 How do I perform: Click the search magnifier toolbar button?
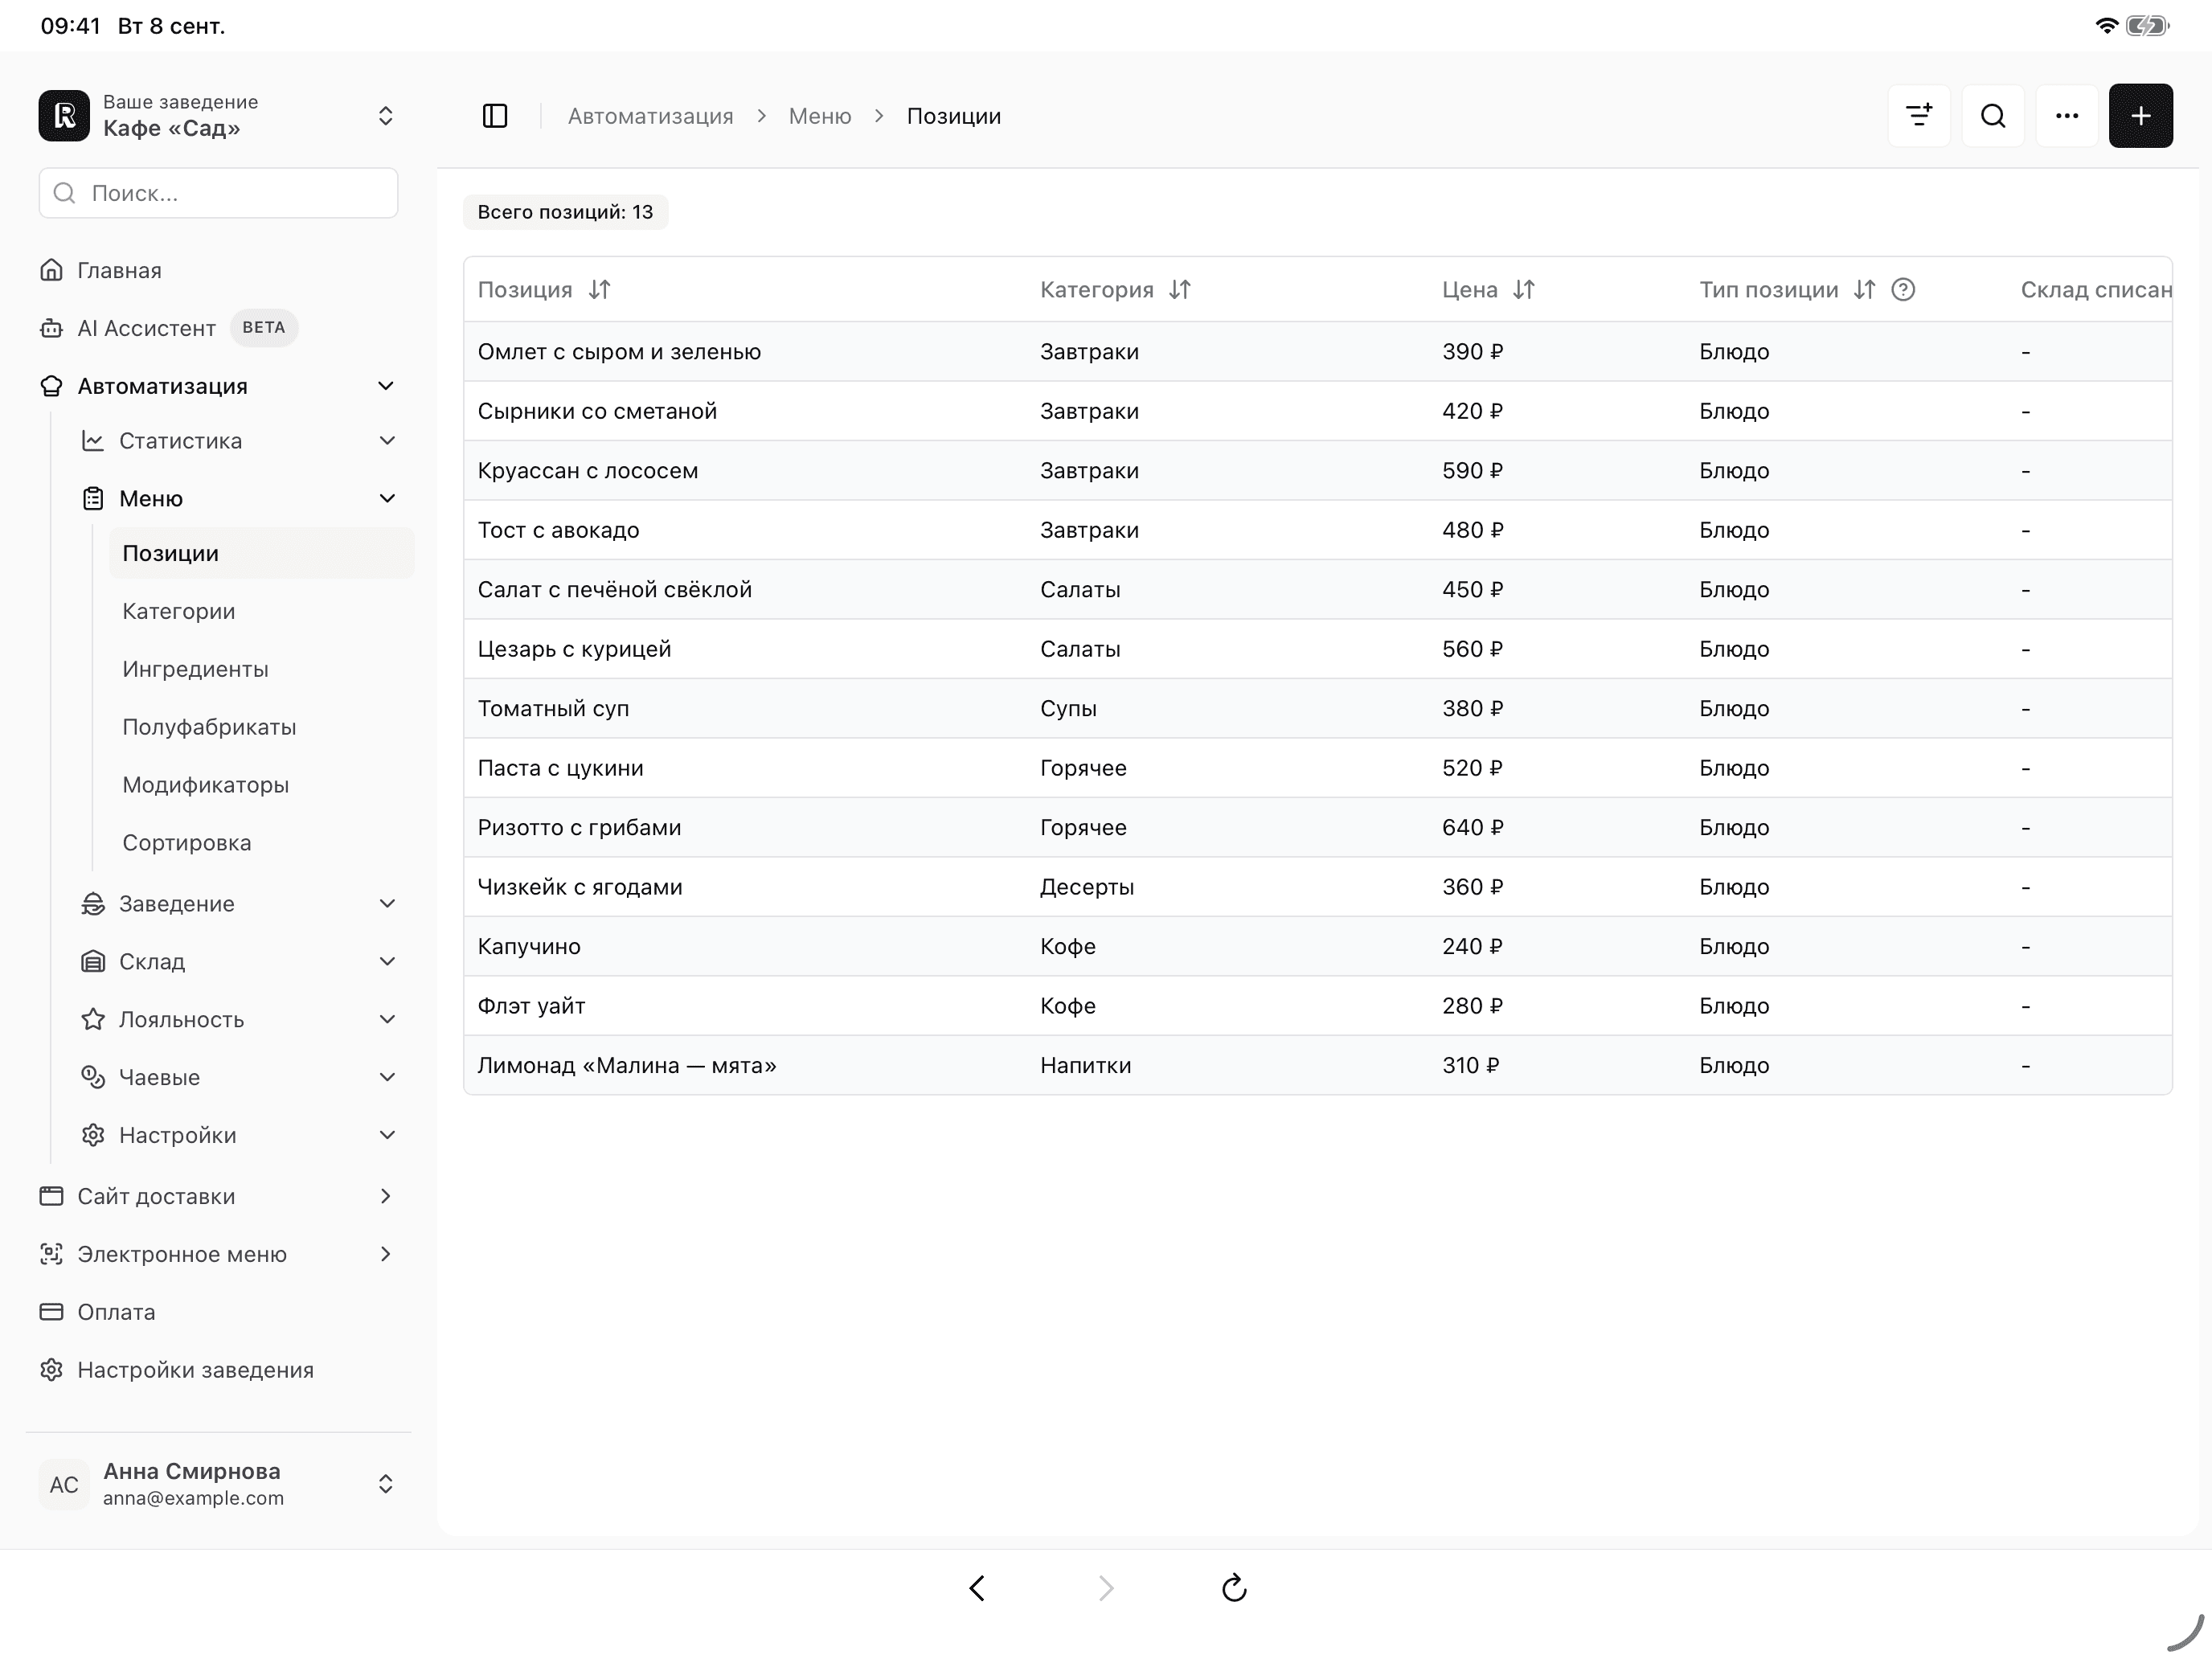[1993, 116]
